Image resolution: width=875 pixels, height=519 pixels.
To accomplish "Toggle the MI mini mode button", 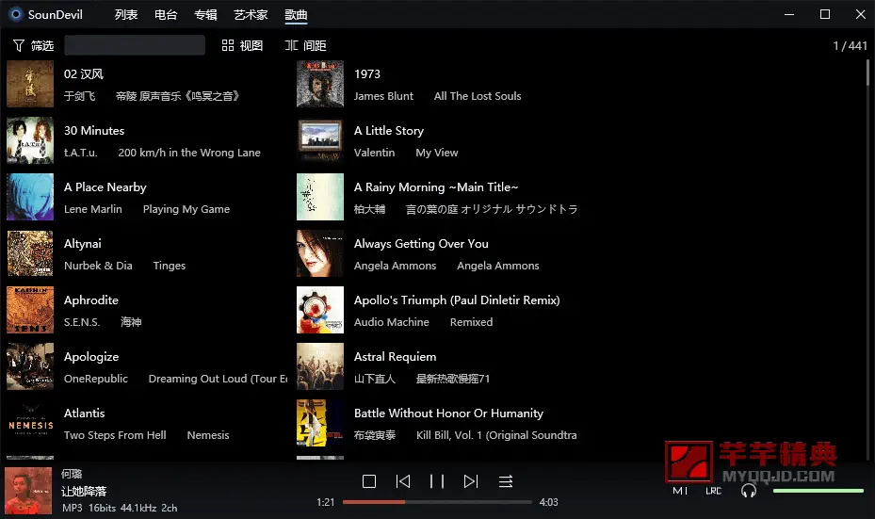I will coord(680,491).
